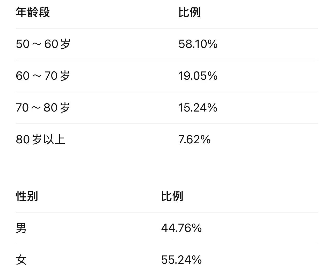This screenshot has height=273, width=334.
Task: Select the 7.62% value
Action: [194, 139]
